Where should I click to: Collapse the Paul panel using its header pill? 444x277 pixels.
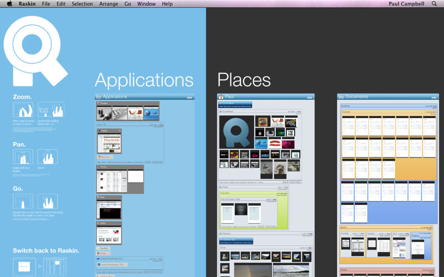[310, 98]
